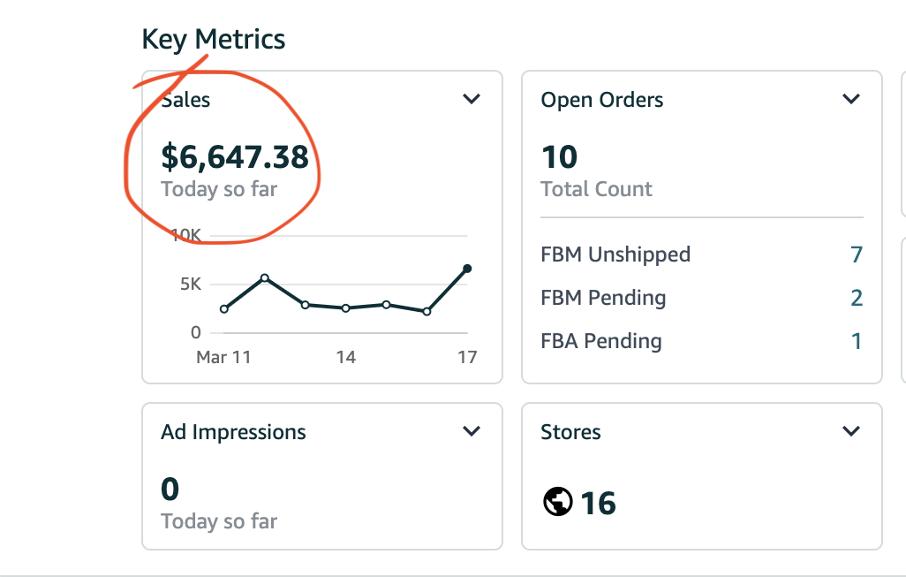Select the Mar 16 data point on chart
The image size is (906, 577).
coord(427,312)
